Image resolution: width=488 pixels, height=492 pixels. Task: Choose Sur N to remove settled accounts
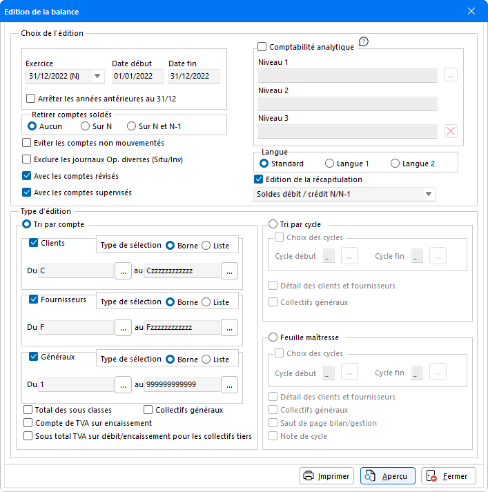(x=85, y=126)
